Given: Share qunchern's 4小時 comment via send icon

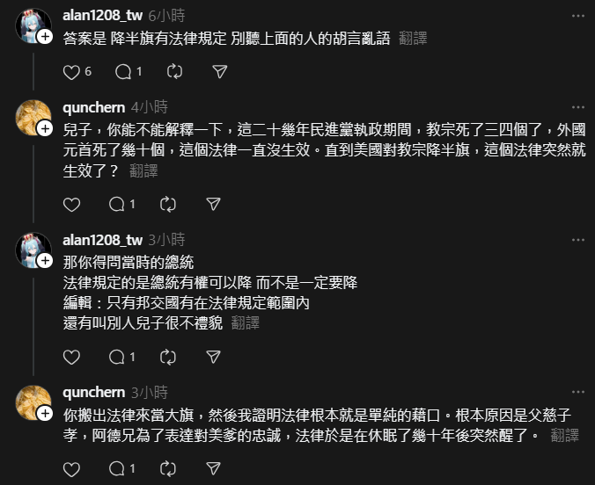Looking at the screenshot, I should [213, 204].
